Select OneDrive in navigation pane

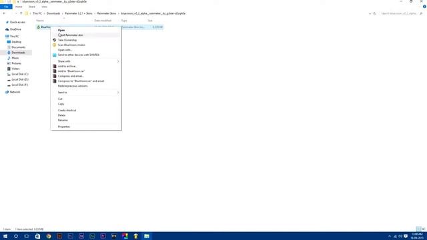[15, 29]
